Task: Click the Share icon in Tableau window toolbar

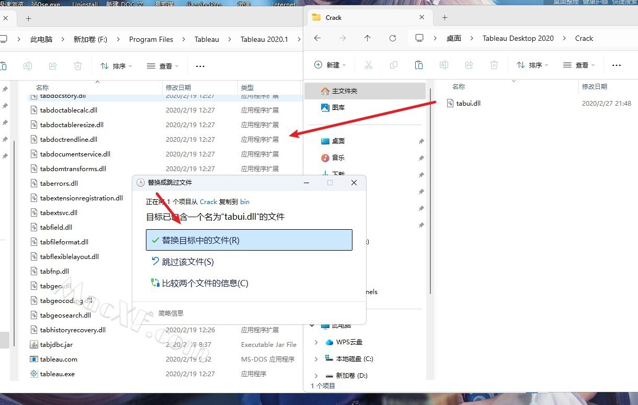Action: pos(53,66)
